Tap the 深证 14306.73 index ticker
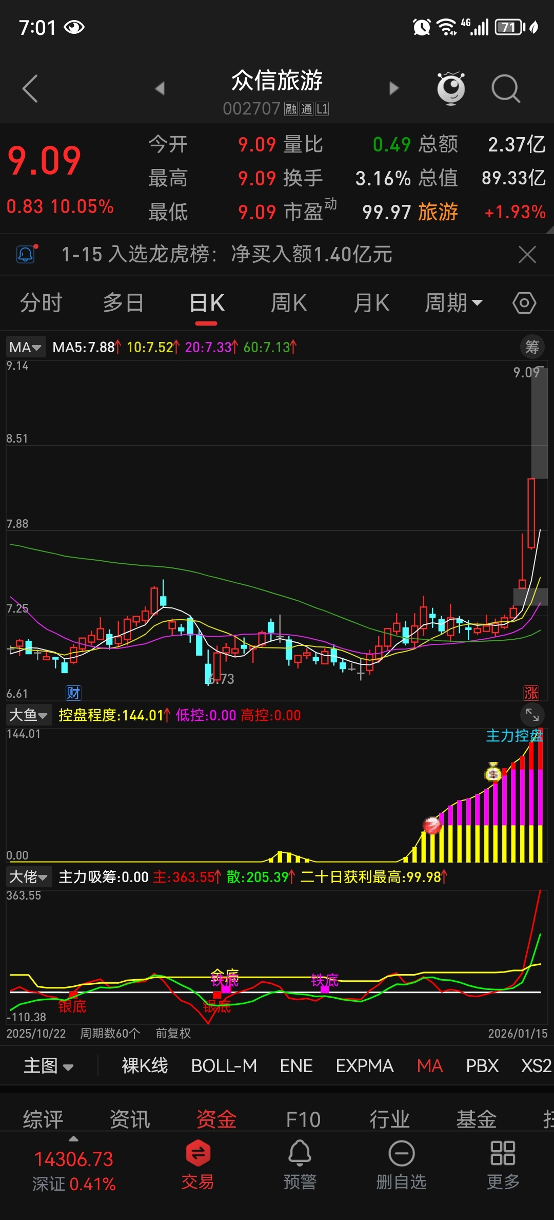The image size is (554, 1220). tap(74, 1171)
